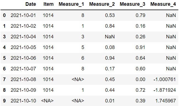The height and width of the screenshot is (106, 180).
Task: Select row index 3
Action: click(4, 37)
